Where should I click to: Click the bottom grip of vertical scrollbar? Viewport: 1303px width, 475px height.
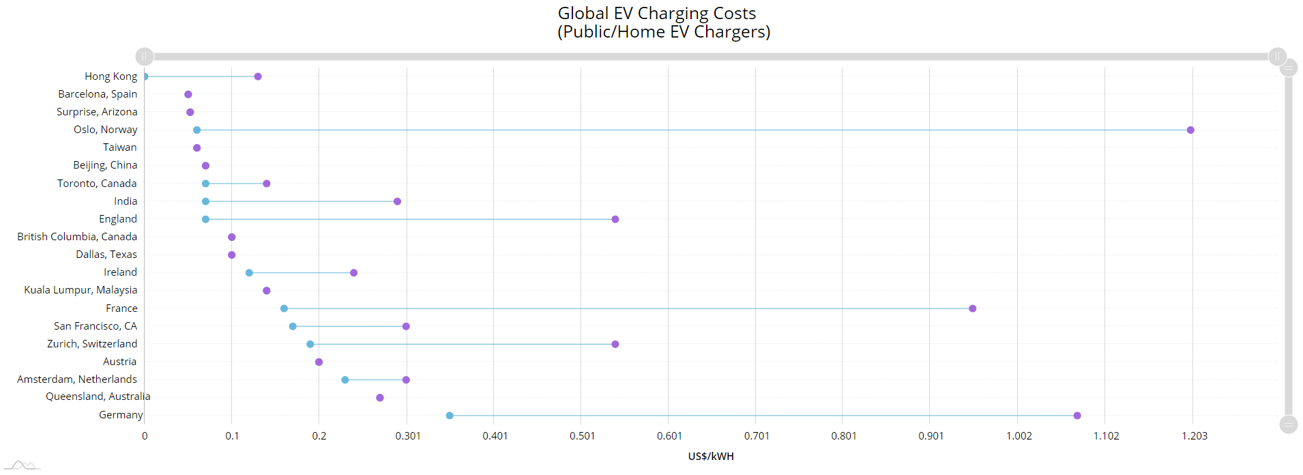[1288, 424]
